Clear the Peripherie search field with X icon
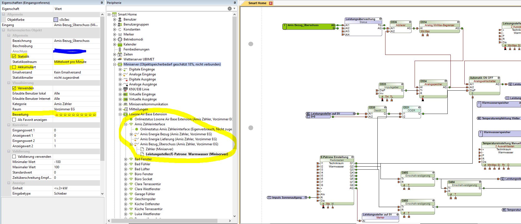Image resolution: width=521 pixels, height=224 pixels. (230, 9)
